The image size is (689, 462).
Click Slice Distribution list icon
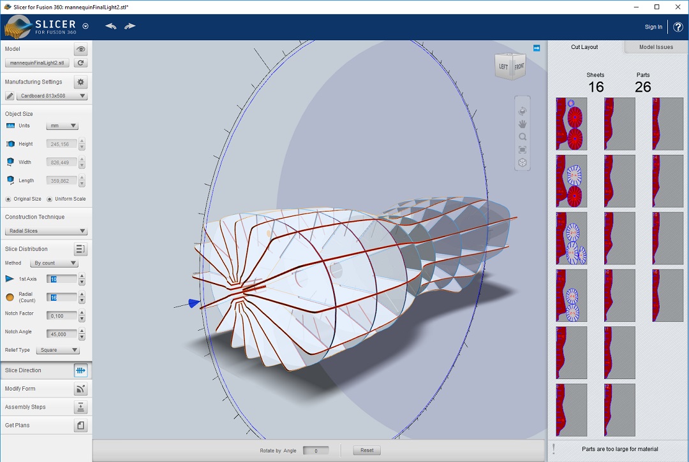click(x=80, y=249)
